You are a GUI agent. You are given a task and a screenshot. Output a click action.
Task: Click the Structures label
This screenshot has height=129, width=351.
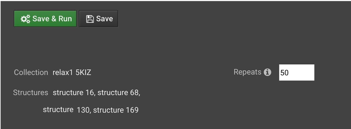coord(31,93)
